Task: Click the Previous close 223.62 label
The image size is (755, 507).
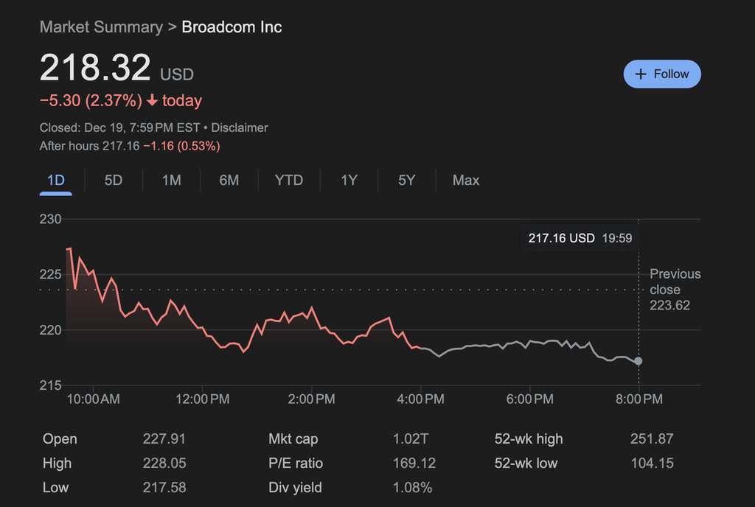Action: pyautogui.click(x=675, y=290)
